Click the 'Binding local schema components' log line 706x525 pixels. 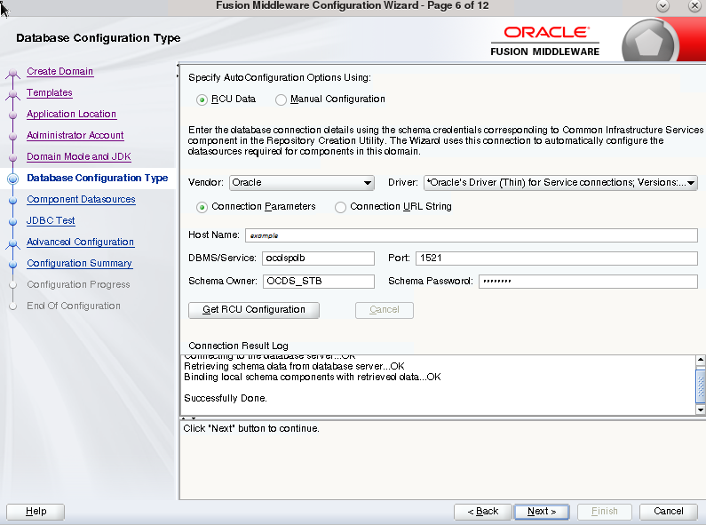[312, 377]
